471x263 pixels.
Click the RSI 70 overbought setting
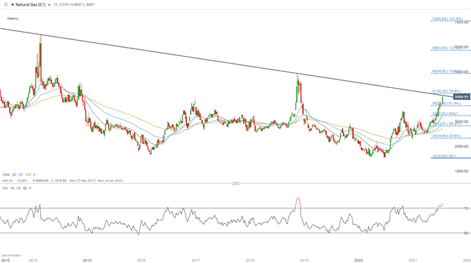[18, 188]
